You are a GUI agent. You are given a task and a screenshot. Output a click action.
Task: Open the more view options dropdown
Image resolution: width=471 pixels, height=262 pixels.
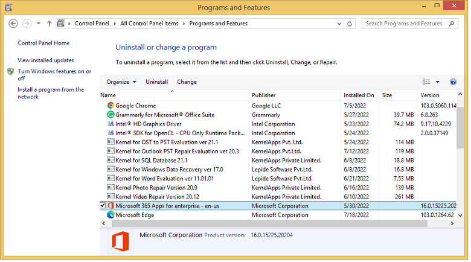click(438, 82)
